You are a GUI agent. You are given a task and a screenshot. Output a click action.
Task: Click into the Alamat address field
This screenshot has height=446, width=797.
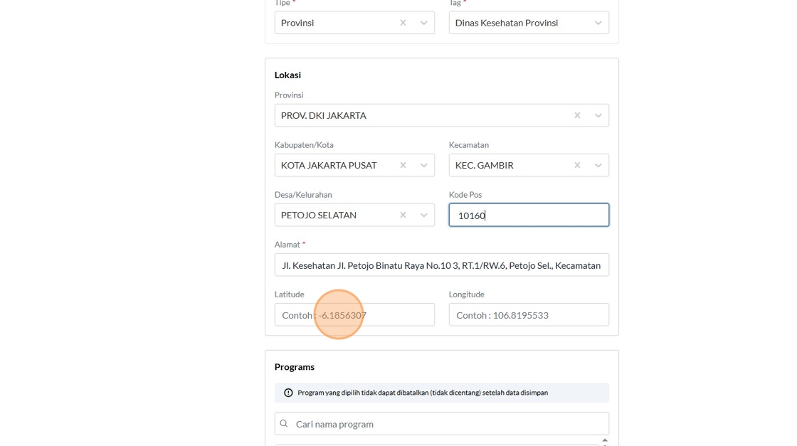(x=441, y=265)
